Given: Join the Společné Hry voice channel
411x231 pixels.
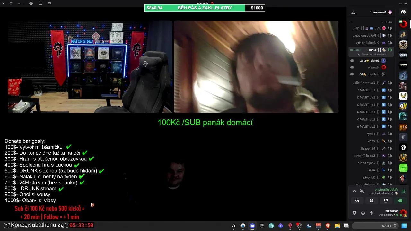Looking at the screenshot, I should 372,43.
